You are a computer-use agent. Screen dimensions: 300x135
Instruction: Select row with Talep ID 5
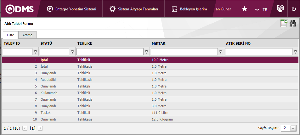[150, 86]
